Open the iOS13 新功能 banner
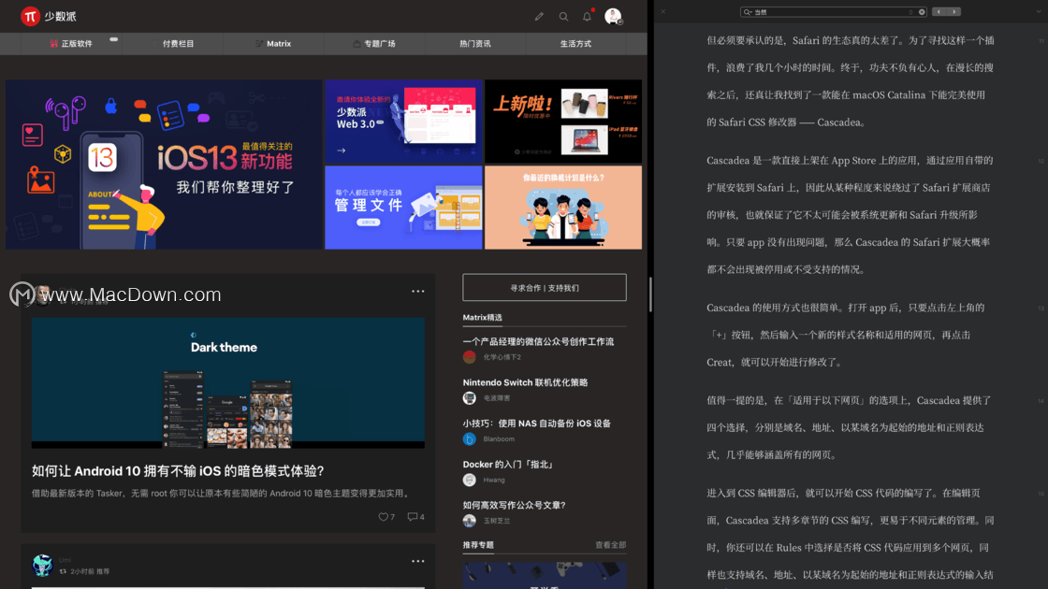This screenshot has height=589, width=1048. [164, 165]
